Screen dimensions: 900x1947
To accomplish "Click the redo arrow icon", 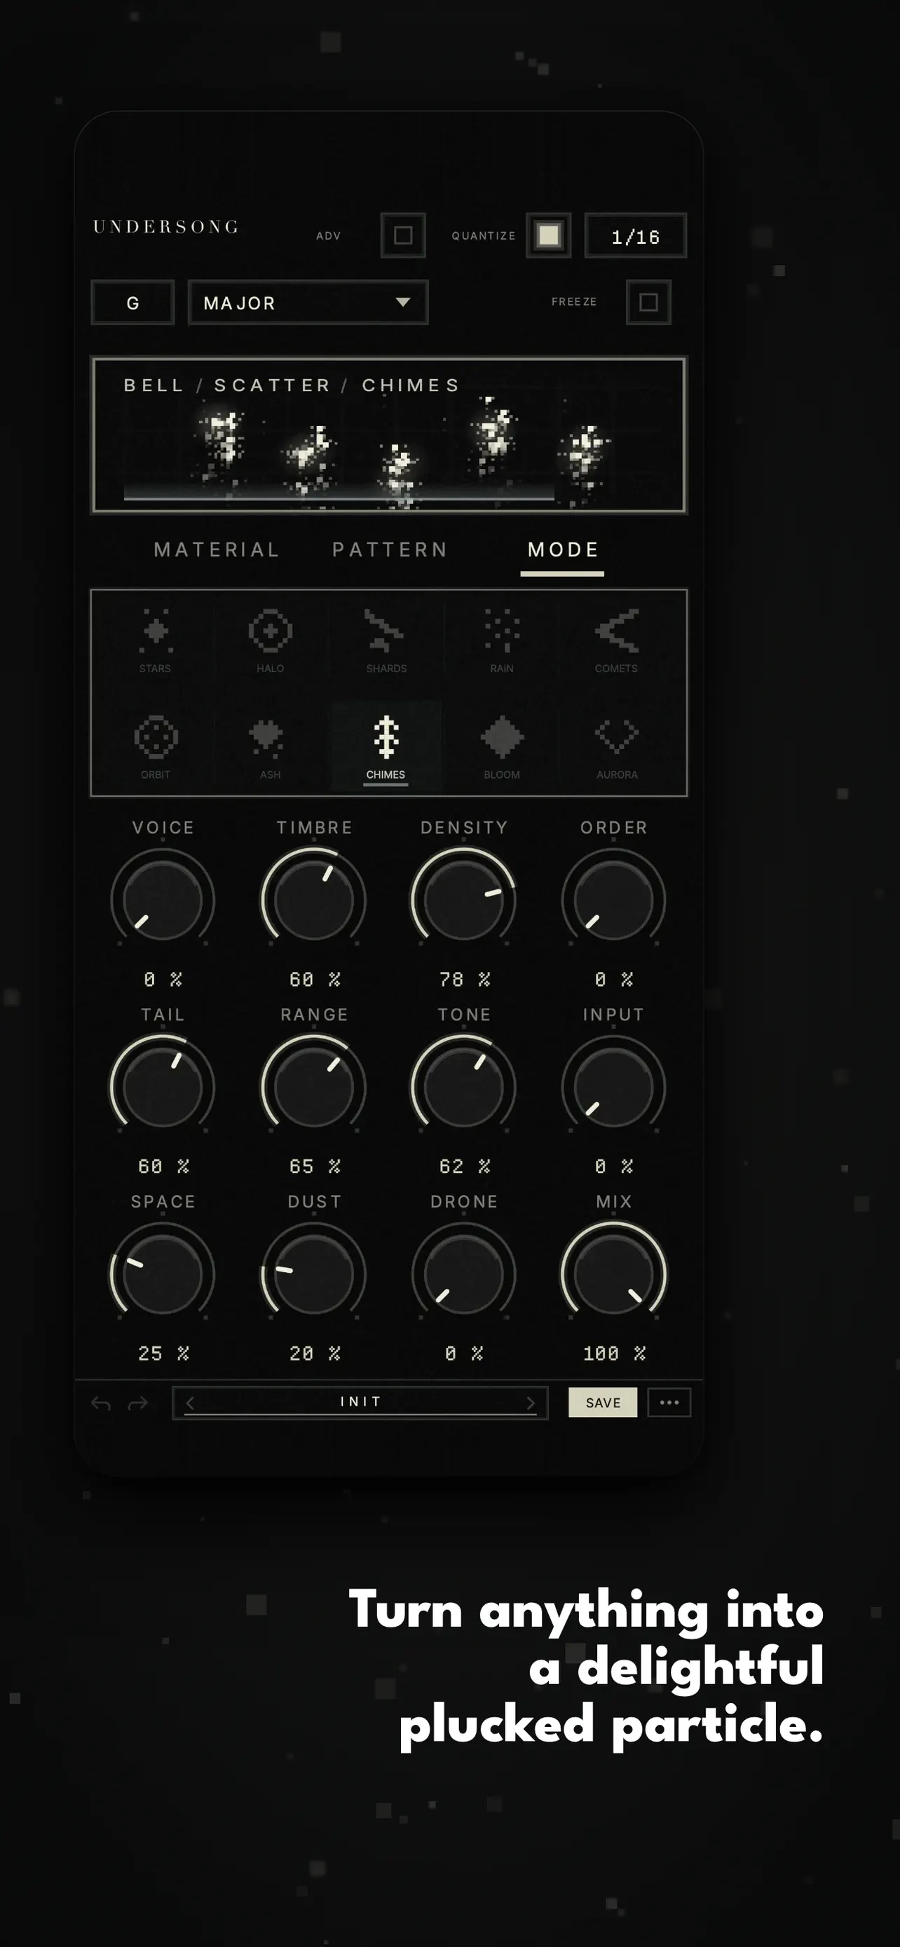I will point(137,1404).
